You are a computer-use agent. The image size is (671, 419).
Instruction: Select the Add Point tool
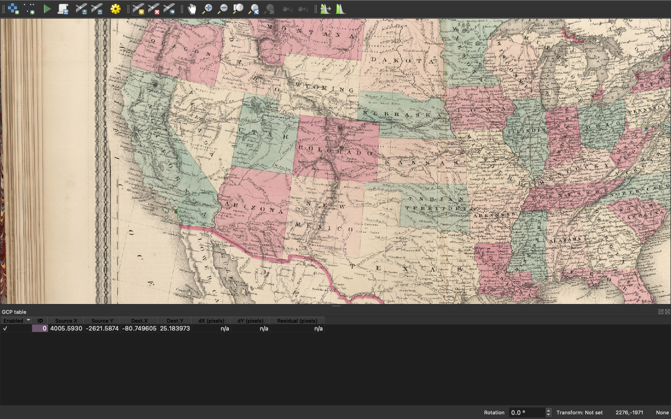[x=138, y=9]
